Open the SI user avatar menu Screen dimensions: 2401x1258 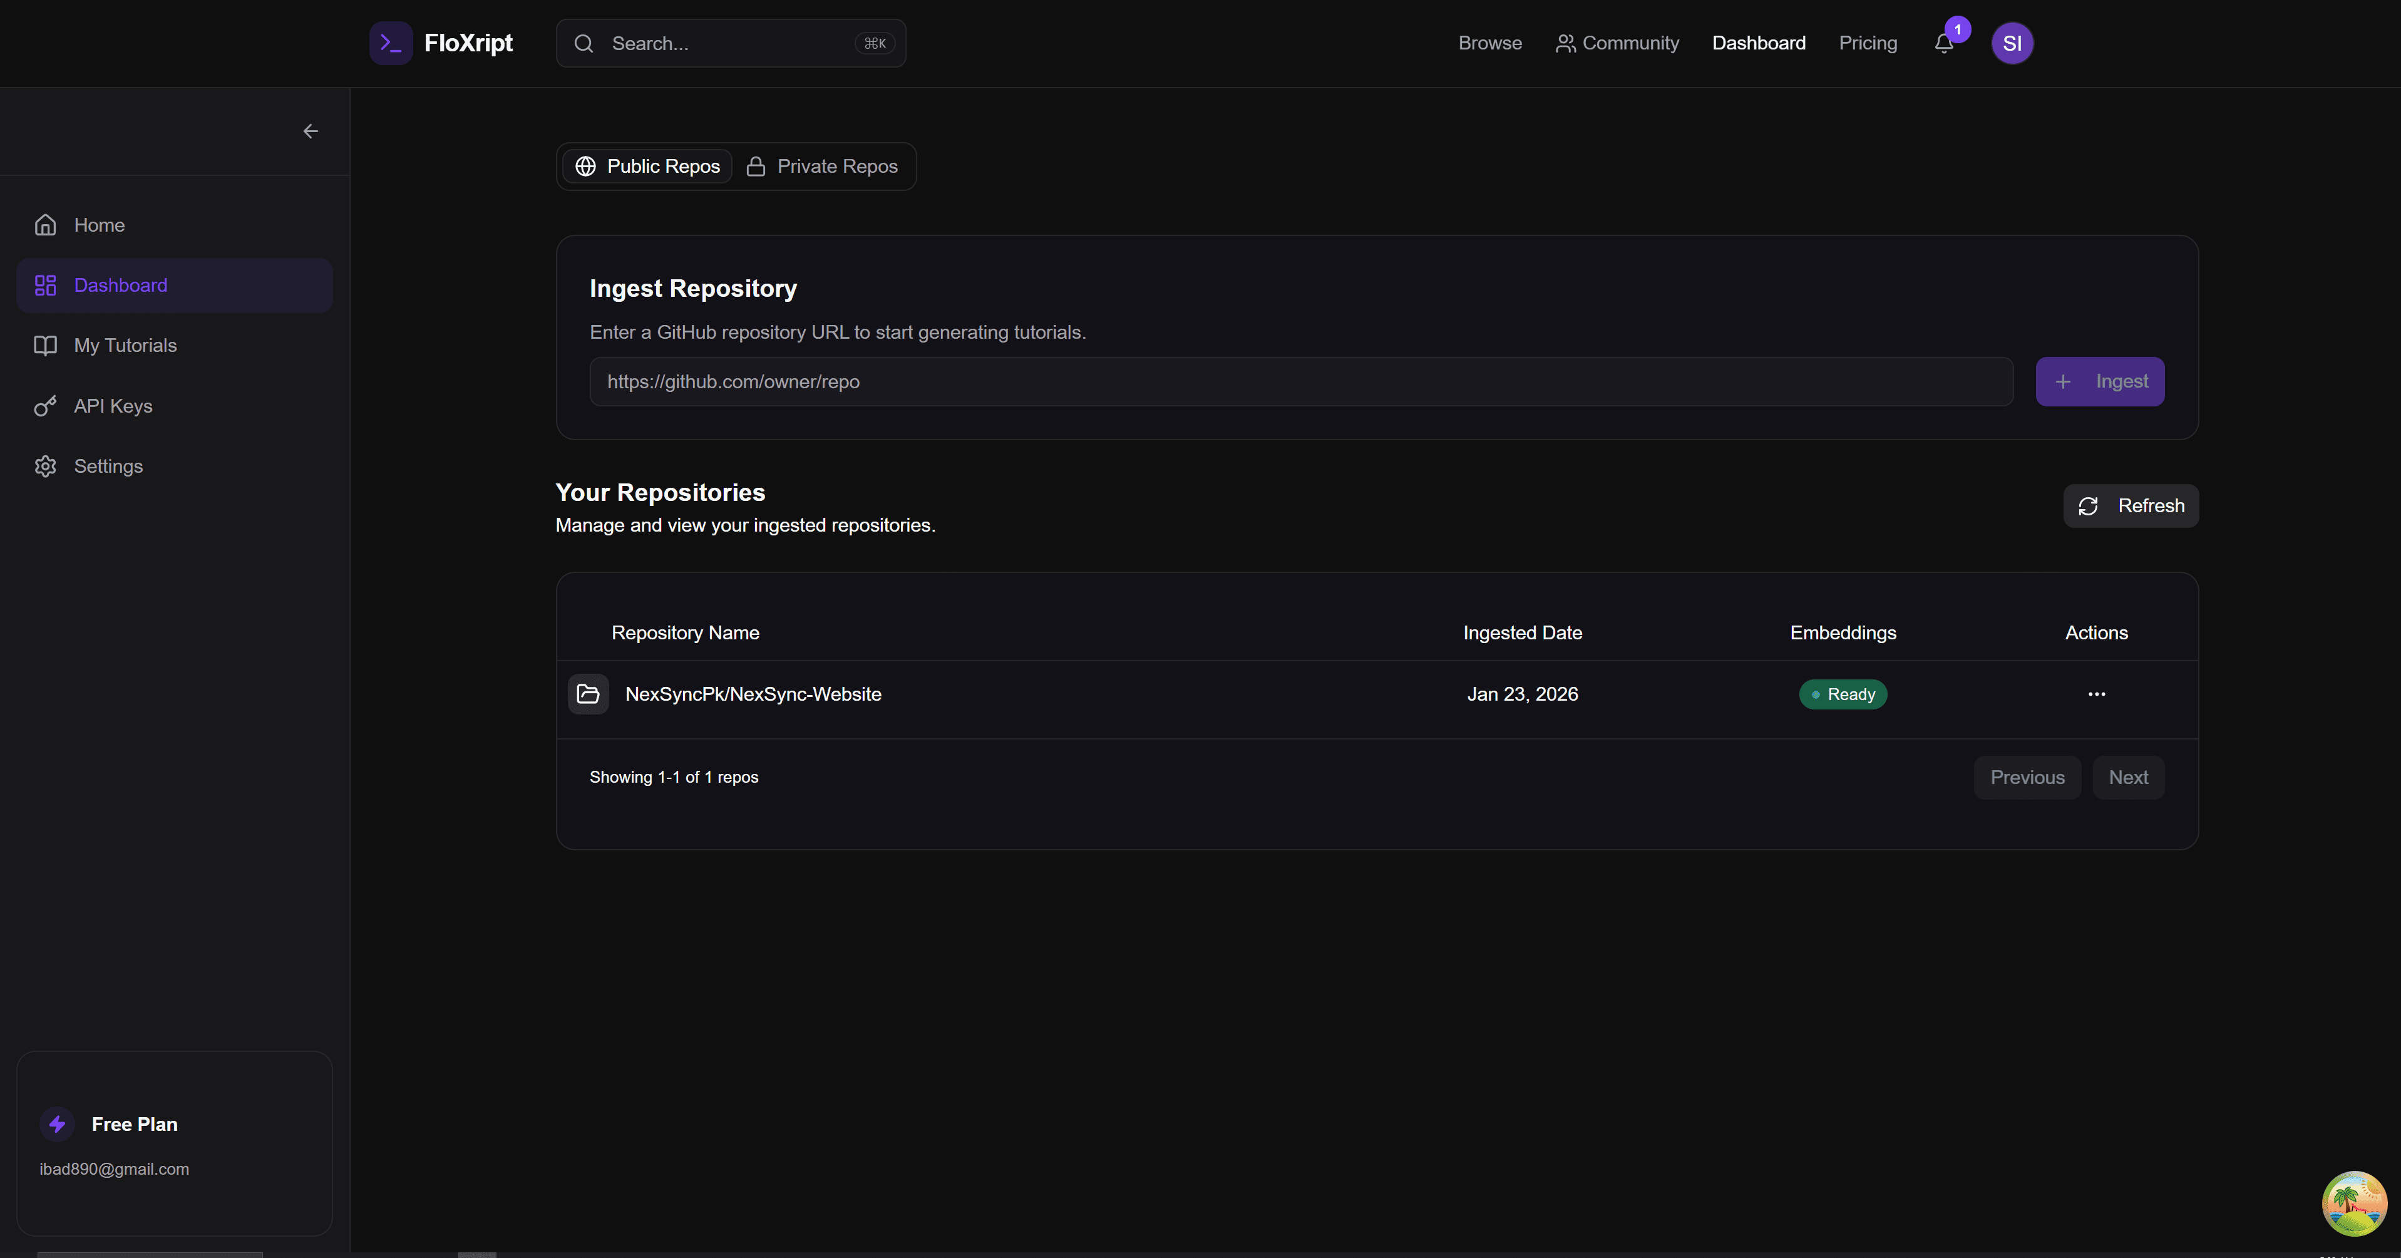[x=2012, y=43]
